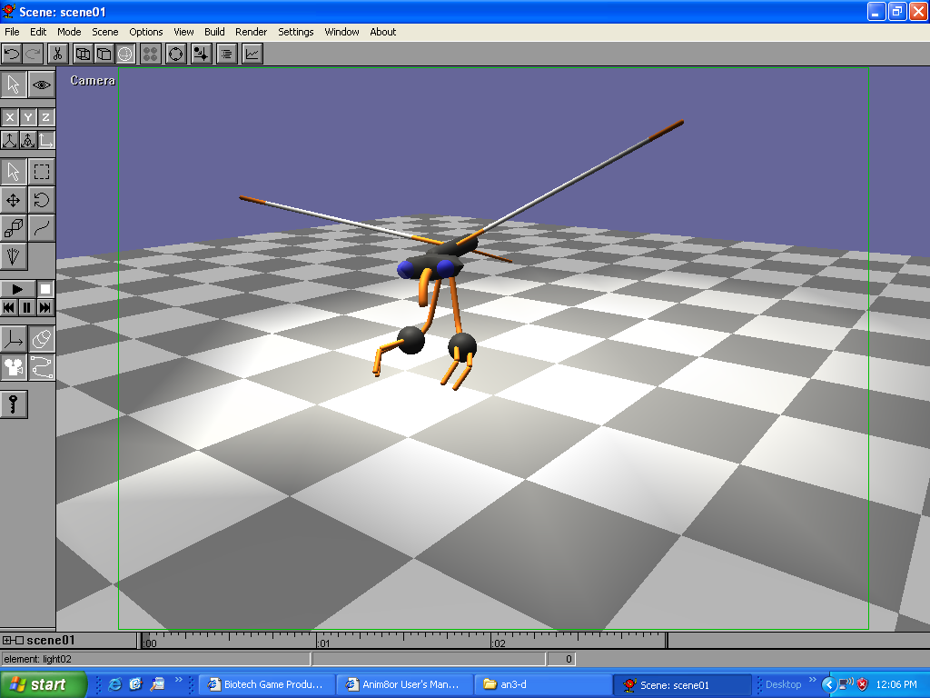Show hidden Quick Launch icons chevron
This screenshot has height=698, width=930.
point(178,680)
